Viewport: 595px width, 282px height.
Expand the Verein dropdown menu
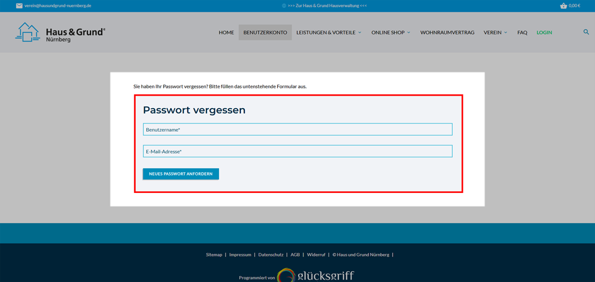tap(495, 33)
